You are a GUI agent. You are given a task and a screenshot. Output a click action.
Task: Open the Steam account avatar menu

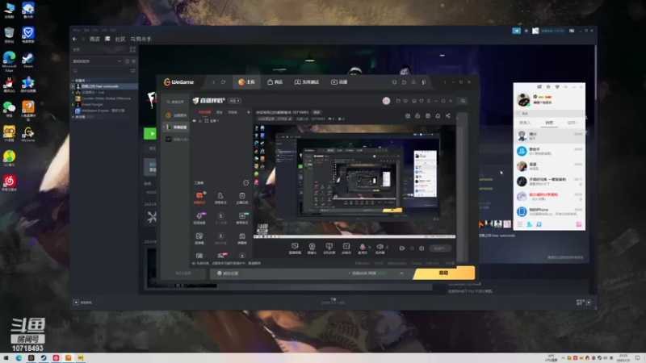coord(535,31)
